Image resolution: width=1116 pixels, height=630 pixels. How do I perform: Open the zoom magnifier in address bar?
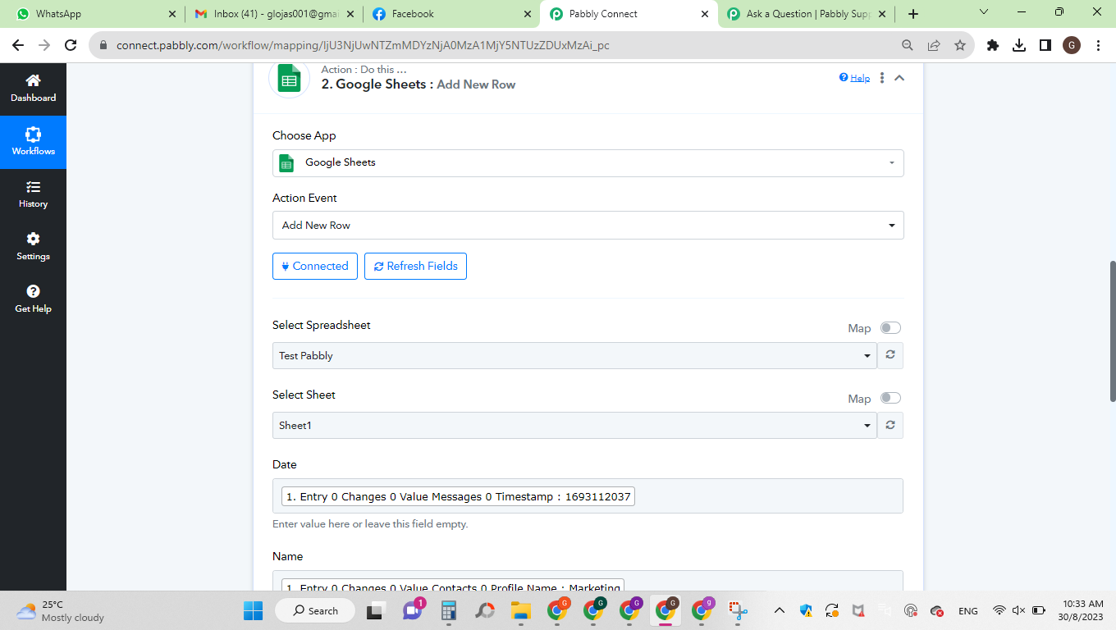[x=908, y=46]
